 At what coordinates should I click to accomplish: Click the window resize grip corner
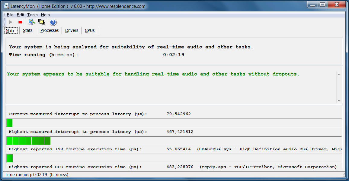[343, 175]
